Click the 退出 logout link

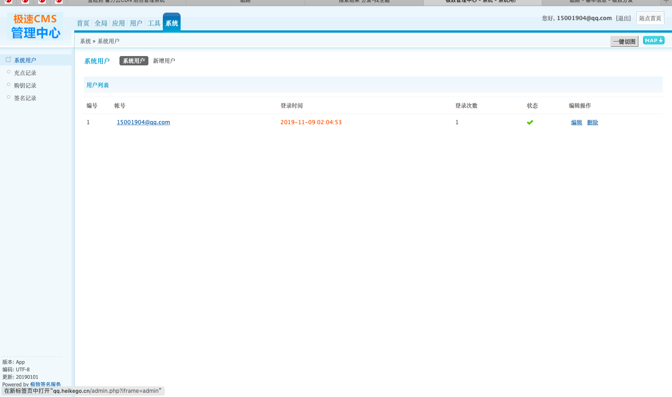[x=623, y=18]
